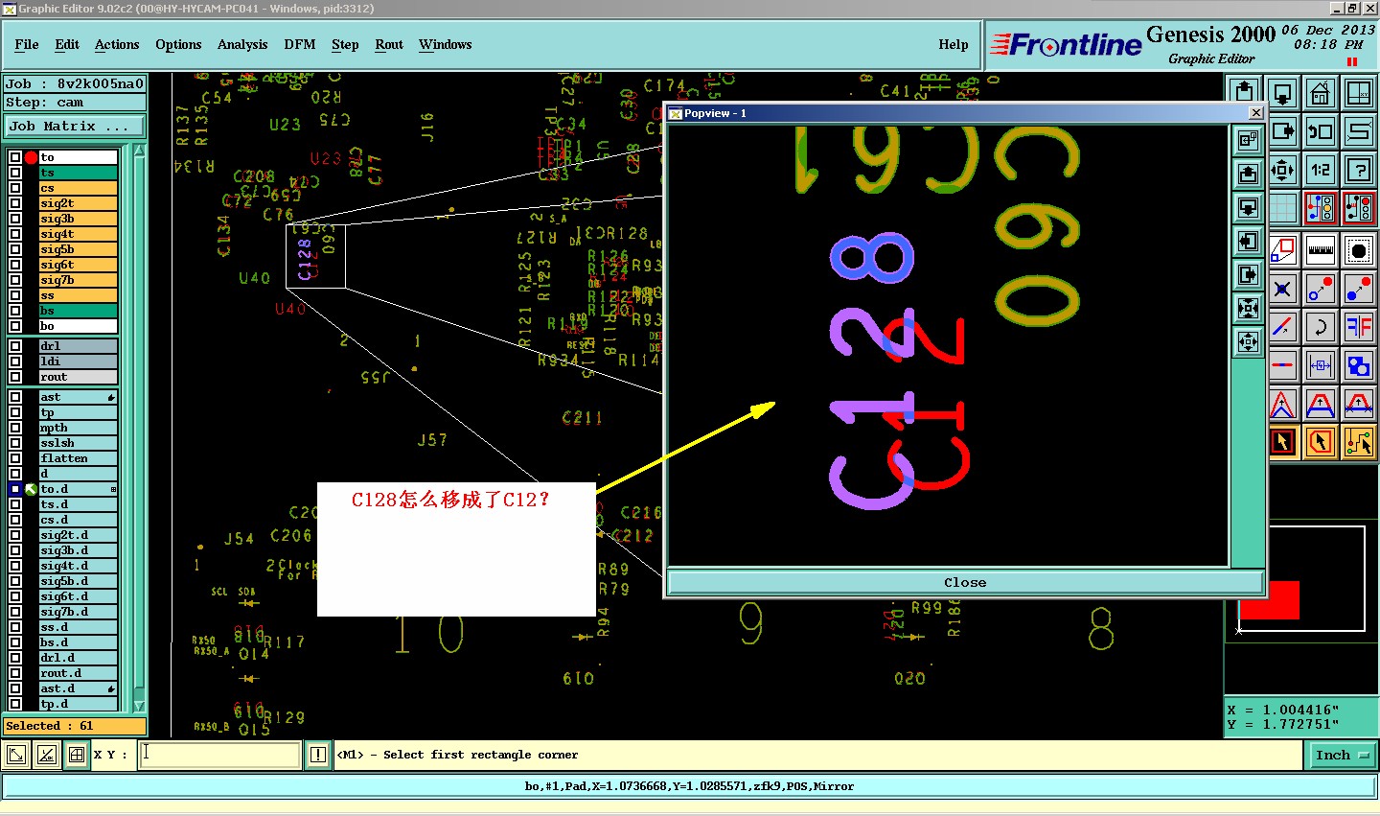Viewport: 1380px width, 816px height.
Task: Open the Rout menu
Action: tap(389, 44)
